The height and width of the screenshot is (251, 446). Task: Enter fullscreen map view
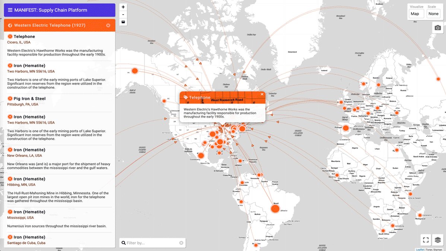point(426,240)
